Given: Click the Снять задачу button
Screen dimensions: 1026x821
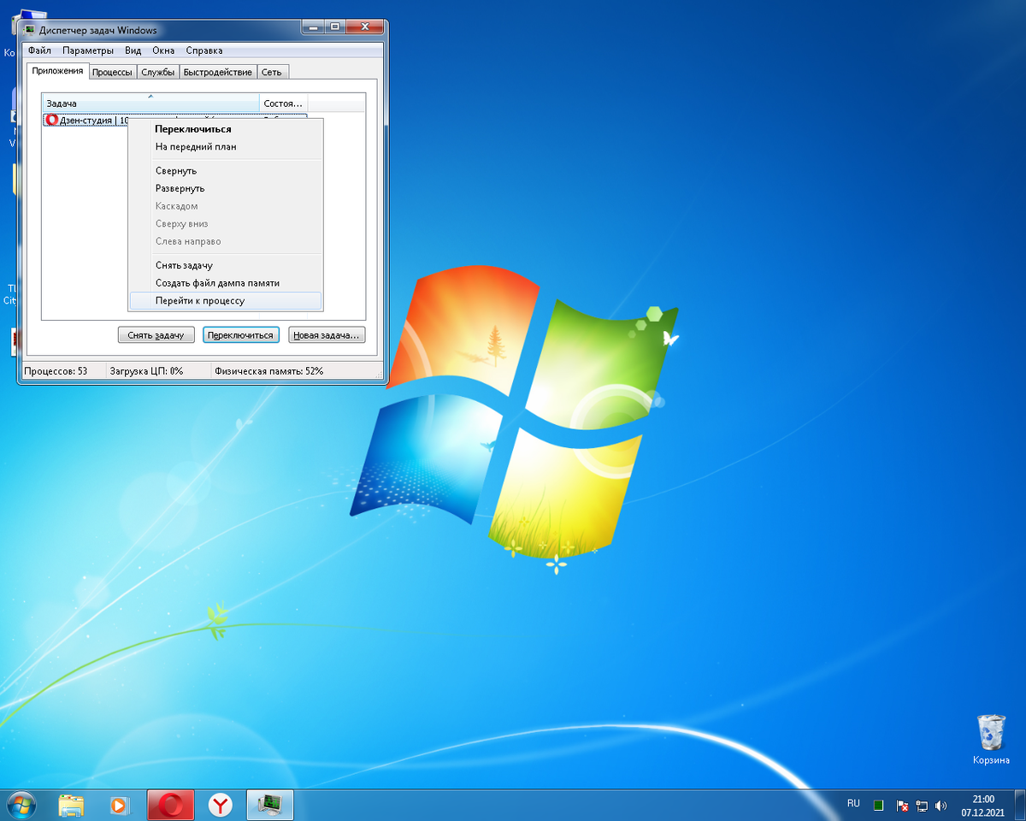Looking at the screenshot, I should 156,335.
